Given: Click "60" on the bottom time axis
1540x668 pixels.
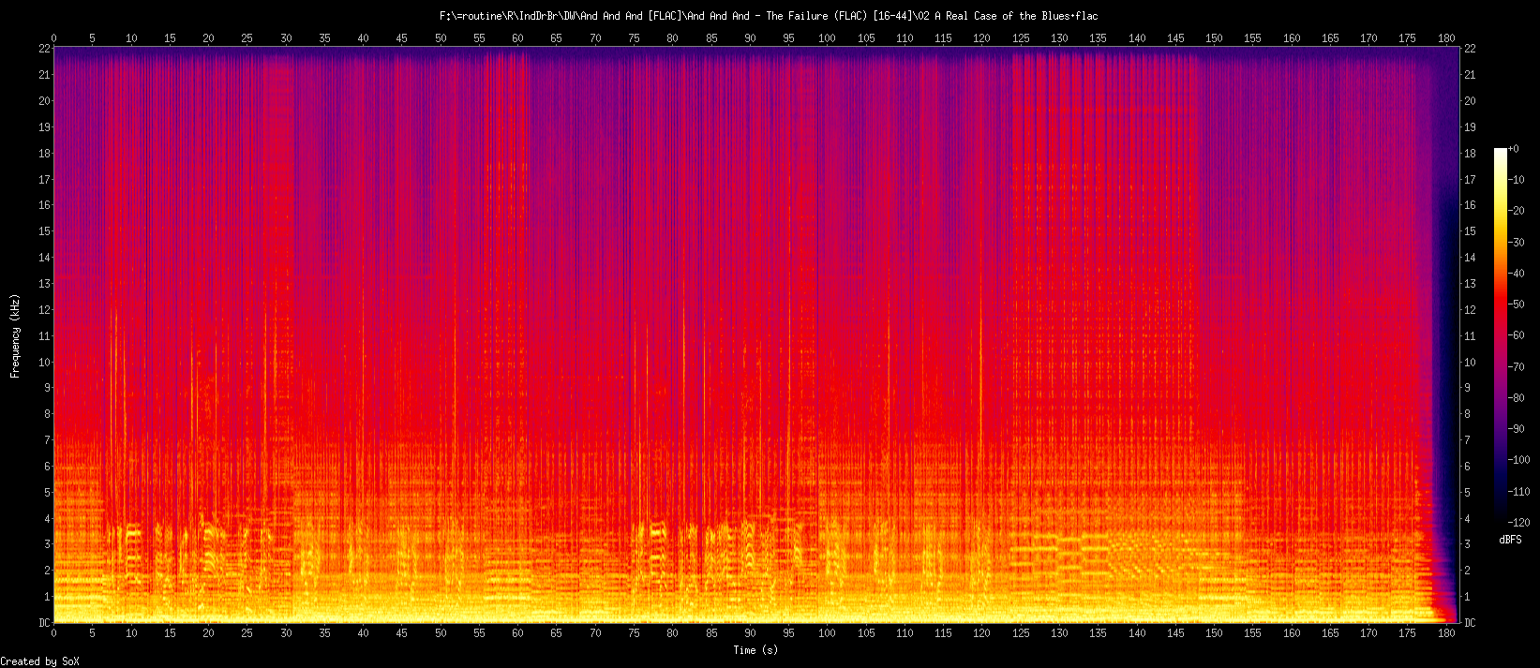Looking at the screenshot, I should pyautogui.click(x=518, y=633).
